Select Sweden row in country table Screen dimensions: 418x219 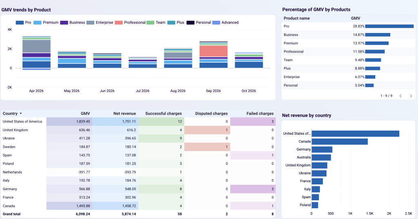(138, 147)
